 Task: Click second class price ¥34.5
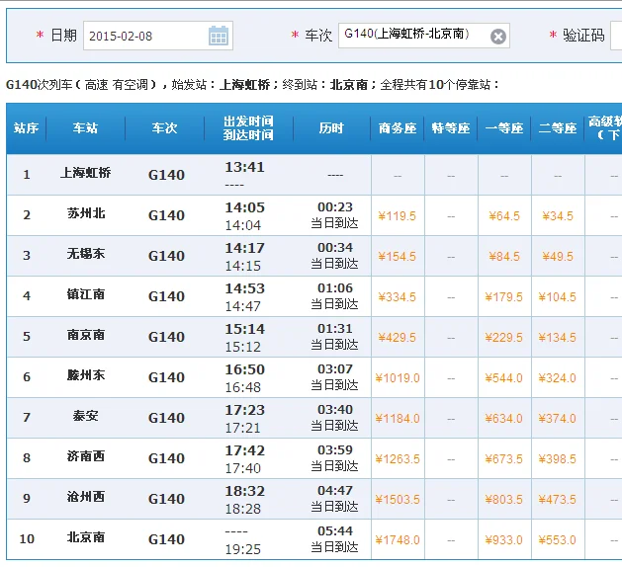[x=558, y=216]
